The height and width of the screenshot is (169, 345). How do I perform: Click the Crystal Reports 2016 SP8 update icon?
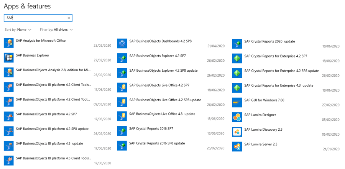[x=122, y=146]
